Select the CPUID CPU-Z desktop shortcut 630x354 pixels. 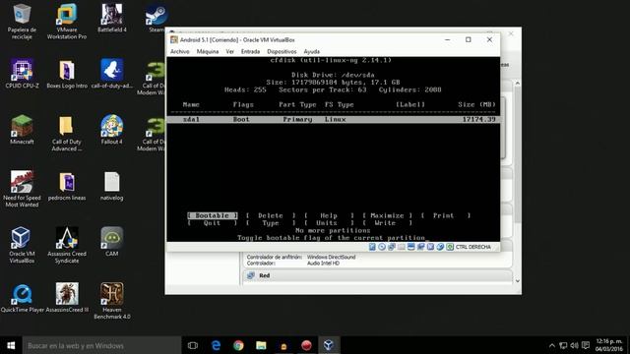pos(22,74)
